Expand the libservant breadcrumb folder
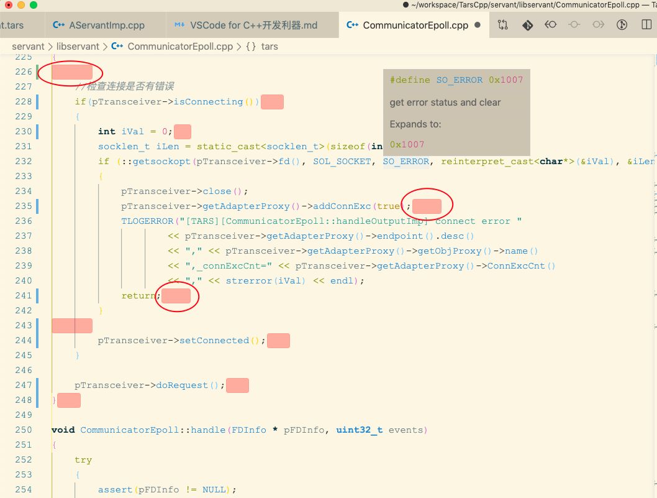This screenshot has width=657, height=498. [78, 47]
